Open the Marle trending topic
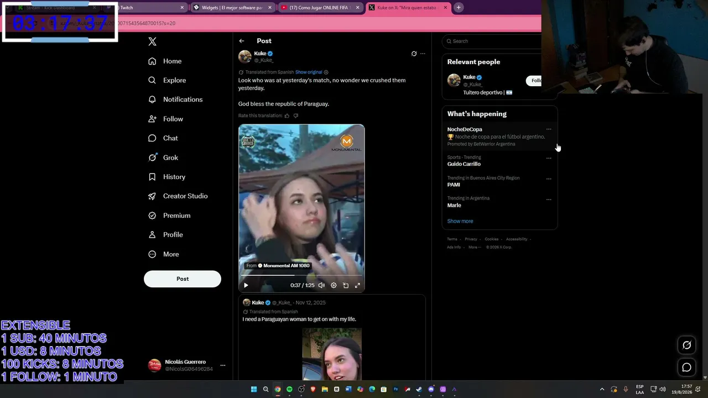This screenshot has height=398, width=708. point(454,205)
